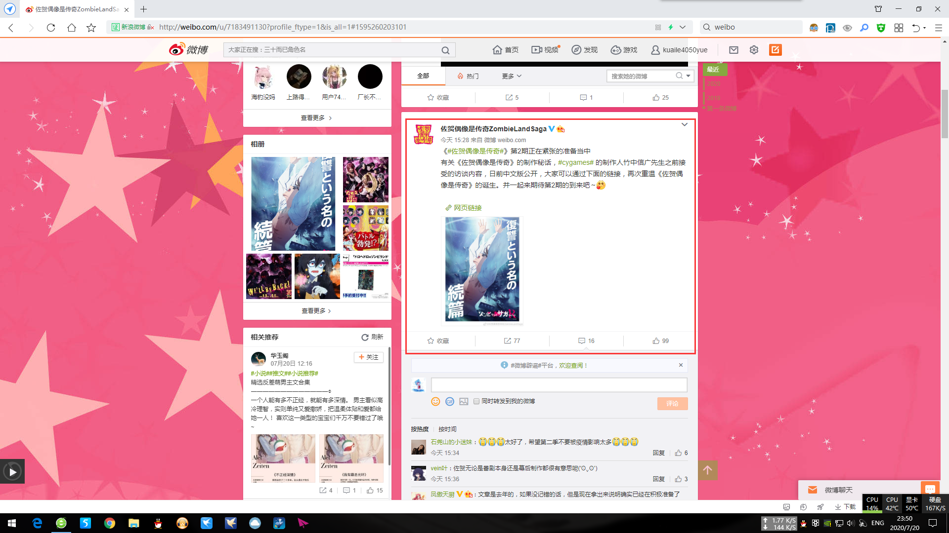Open the 首页 home nav item

(506, 50)
